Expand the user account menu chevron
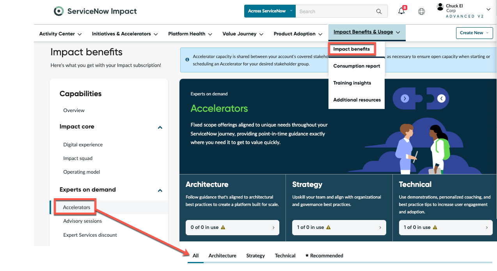Screen dimensions: 497x271 click(x=488, y=9)
